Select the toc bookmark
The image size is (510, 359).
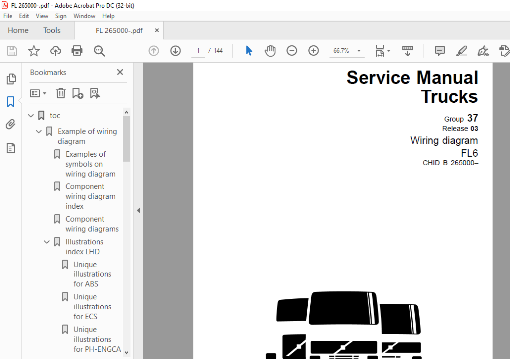tap(55, 116)
